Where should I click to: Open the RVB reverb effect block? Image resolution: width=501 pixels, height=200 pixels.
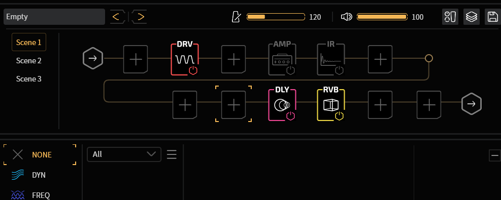[x=330, y=104]
